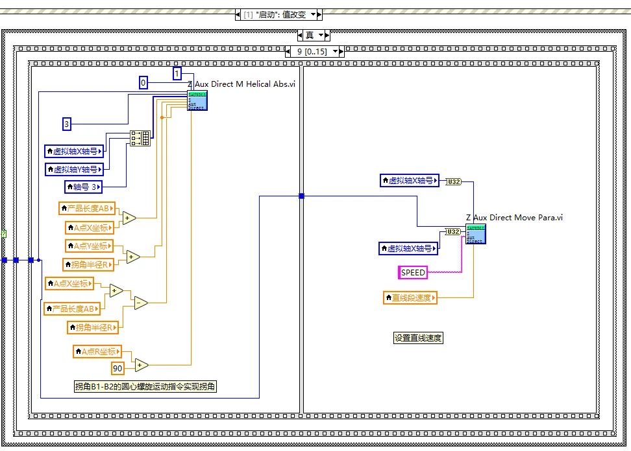Select 虚拟轴X轴号 variable just above SPEED constant

point(408,249)
